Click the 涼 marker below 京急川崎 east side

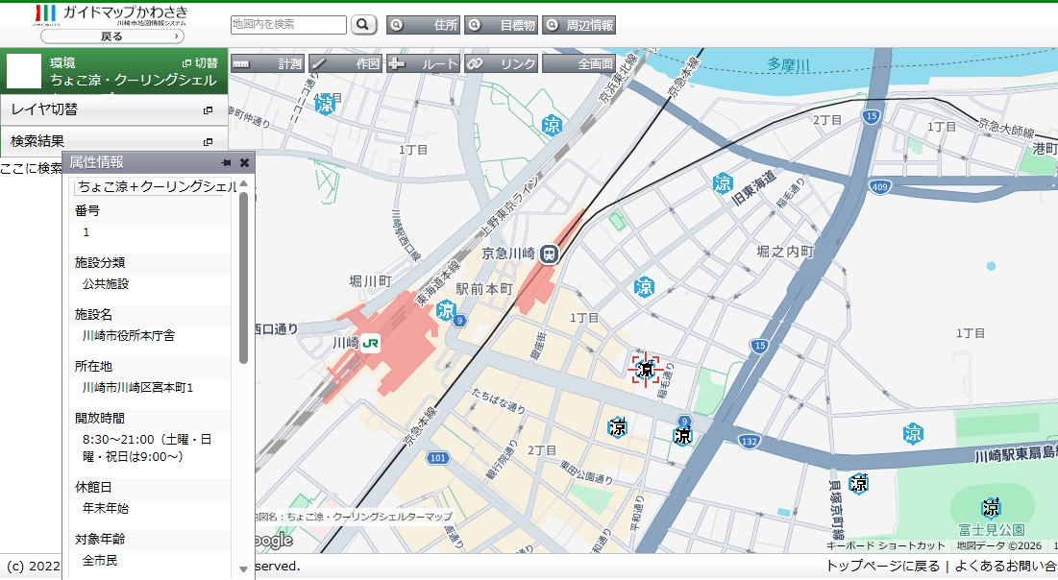click(645, 287)
